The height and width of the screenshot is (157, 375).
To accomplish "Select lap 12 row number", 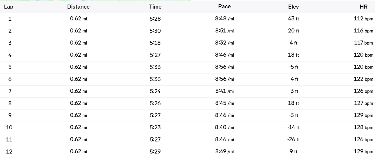I will pos(9,152).
